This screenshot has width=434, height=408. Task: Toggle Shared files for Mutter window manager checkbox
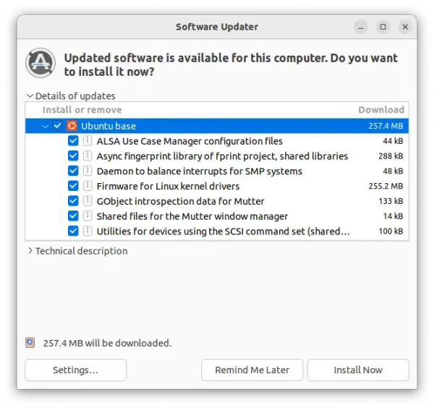point(73,216)
